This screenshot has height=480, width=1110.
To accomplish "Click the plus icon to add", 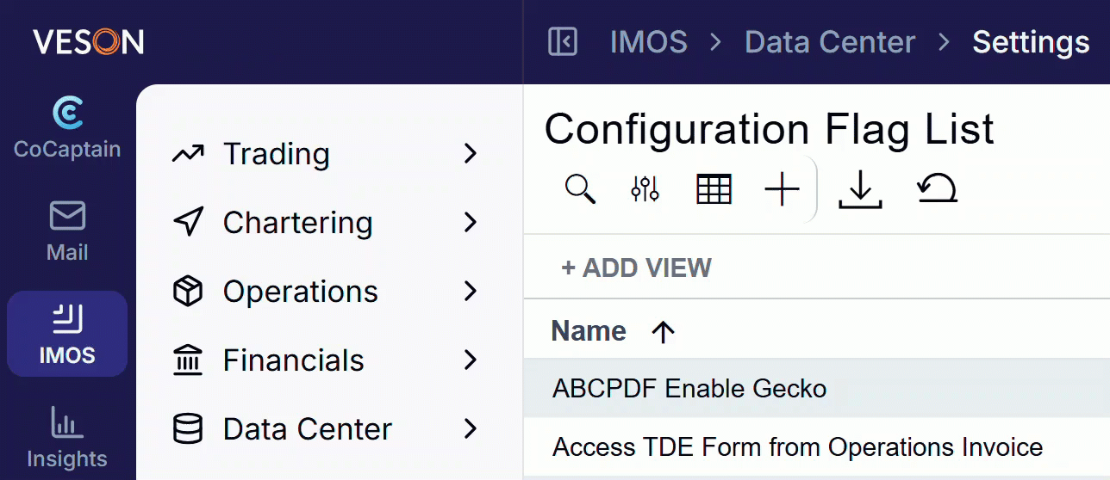I will coord(782,189).
